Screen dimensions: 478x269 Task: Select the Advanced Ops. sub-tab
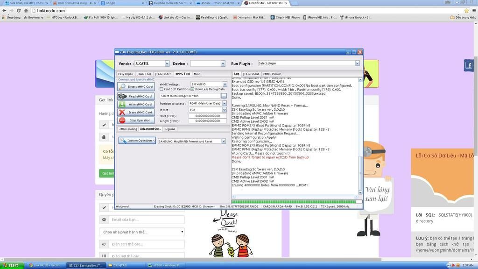[150, 129]
